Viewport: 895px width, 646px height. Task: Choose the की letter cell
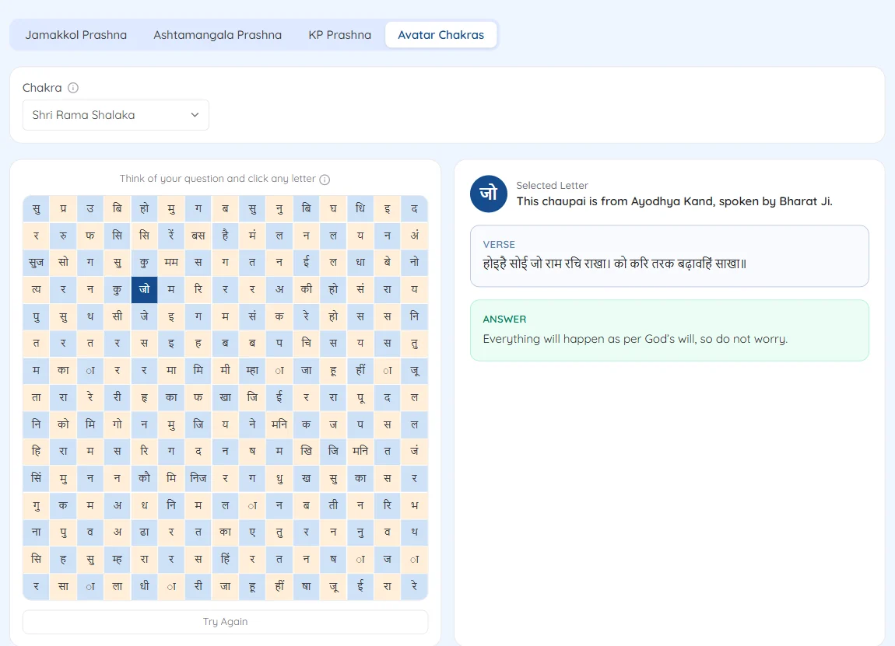coord(307,289)
